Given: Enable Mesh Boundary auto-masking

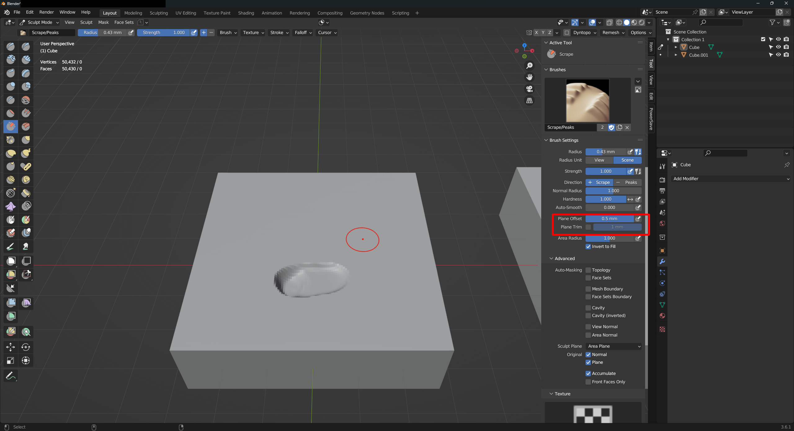Looking at the screenshot, I should 588,289.
